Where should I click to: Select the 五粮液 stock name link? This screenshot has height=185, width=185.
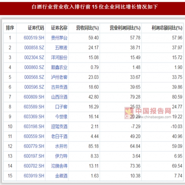tap(61, 48)
